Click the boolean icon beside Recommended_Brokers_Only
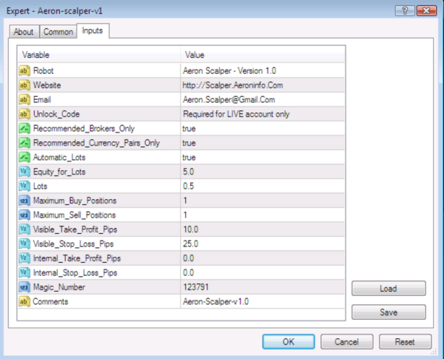Viewport: 444px width, 359px height. (x=24, y=128)
